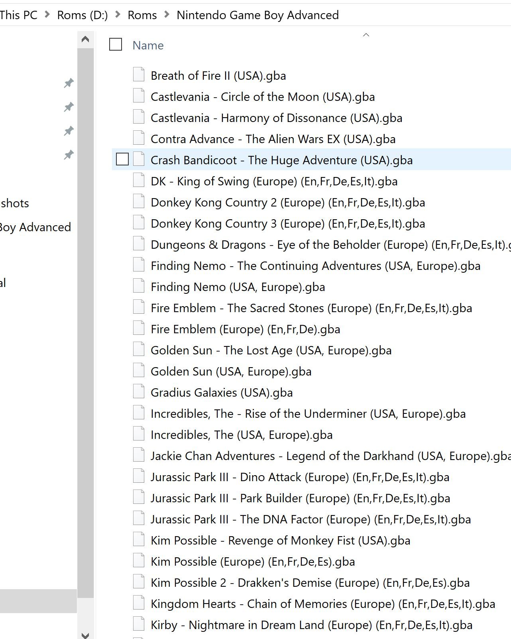Click the navigation pane scrollbar track
The width and height of the screenshot is (511, 639).
coord(85,614)
